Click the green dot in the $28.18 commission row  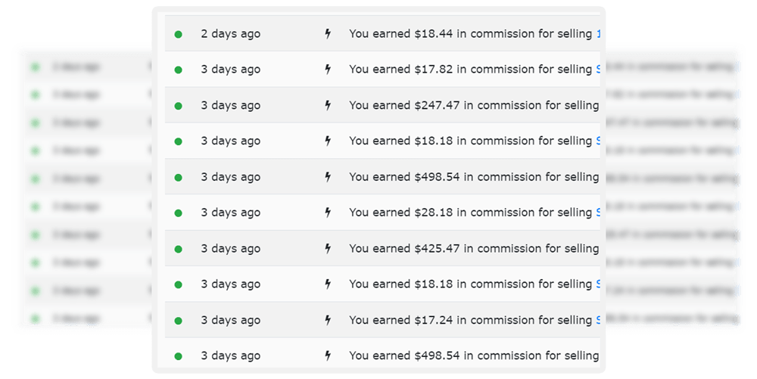[x=178, y=213]
